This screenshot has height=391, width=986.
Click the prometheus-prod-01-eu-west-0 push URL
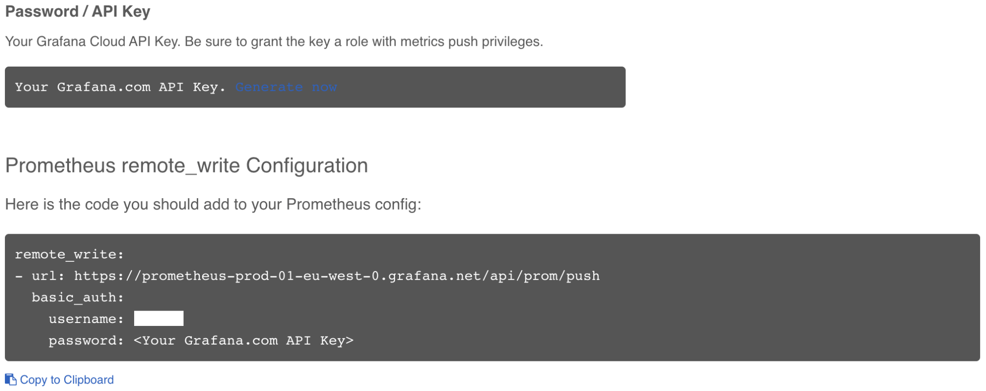click(x=337, y=276)
